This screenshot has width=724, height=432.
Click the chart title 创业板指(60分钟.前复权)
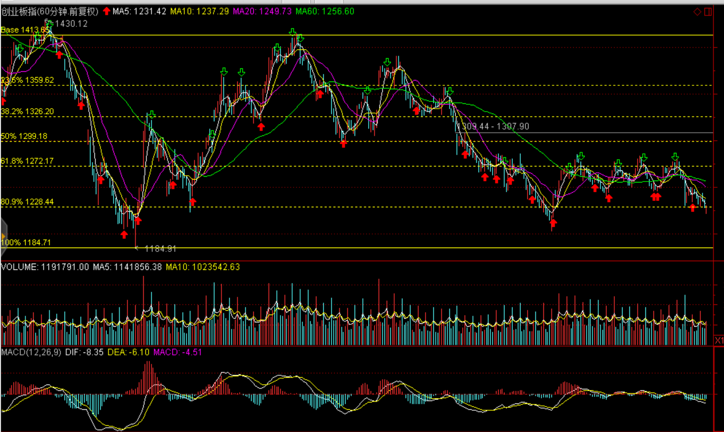point(50,11)
